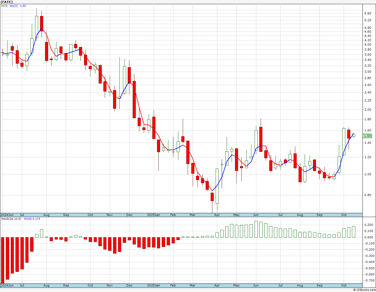The height and width of the screenshot is (292, 376).
Task: Select the 5.20 price axis label
Action: pyautogui.click(x=368, y=20)
